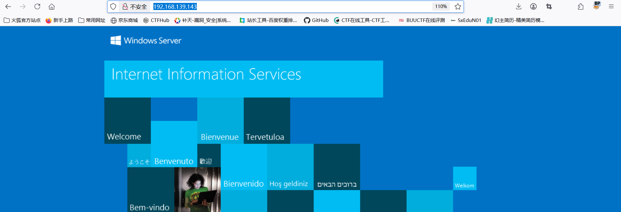Click the Welcome tile

[127, 121]
